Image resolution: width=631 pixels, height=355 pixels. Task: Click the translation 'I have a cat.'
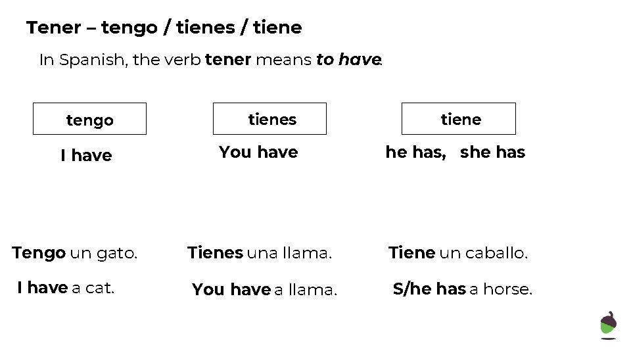pyautogui.click(x=66, y=288)
